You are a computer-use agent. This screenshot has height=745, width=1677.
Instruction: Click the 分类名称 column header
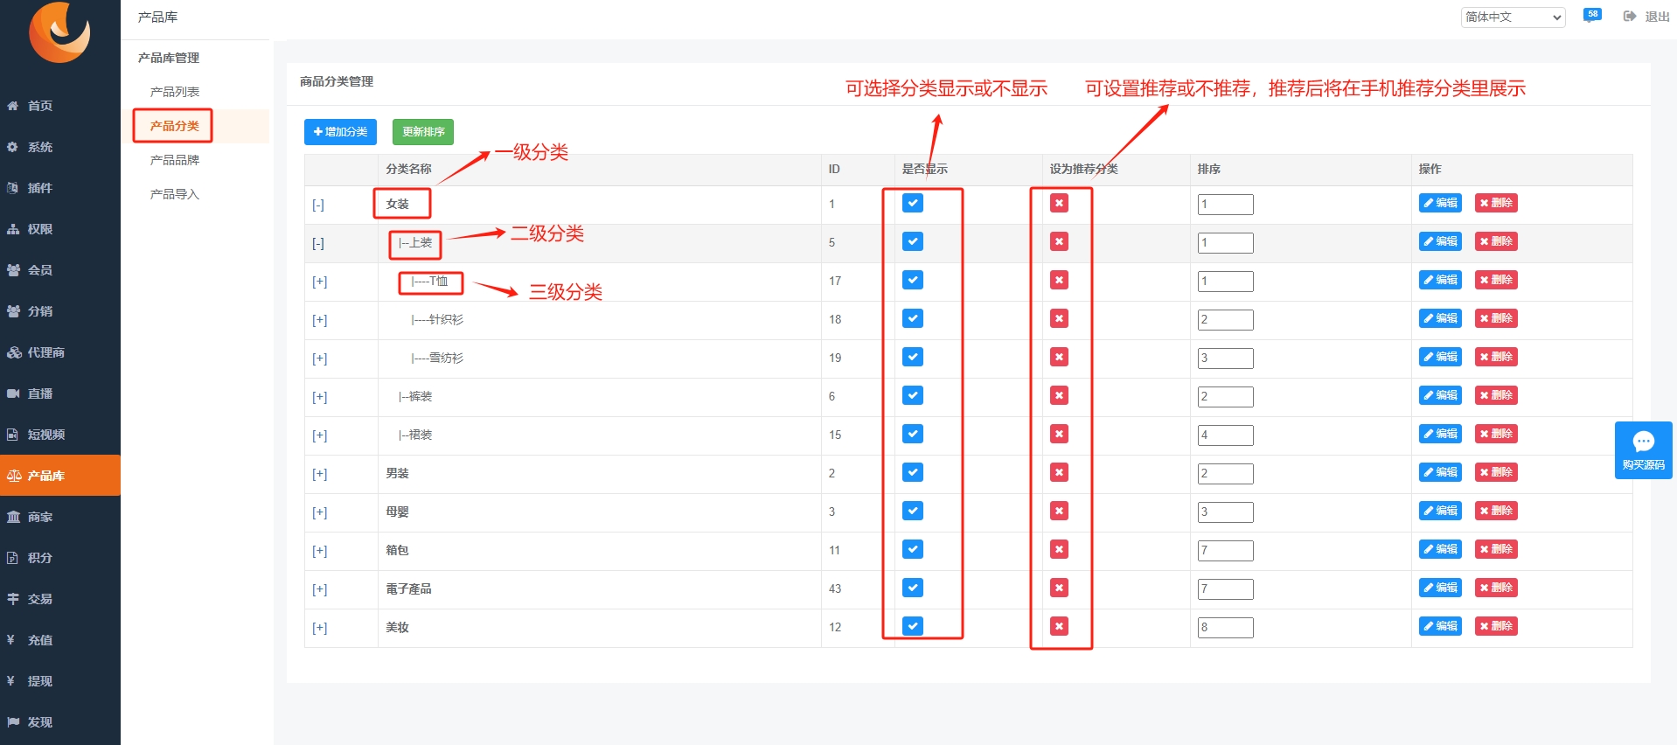408,170
